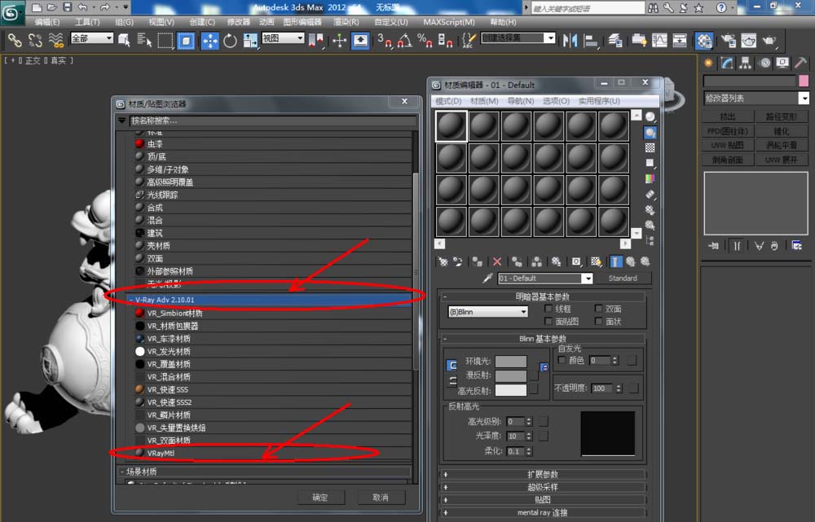Open Render Setup icon
The height and width of the screenshot is (522, 815).
click(x=728, y=41)
